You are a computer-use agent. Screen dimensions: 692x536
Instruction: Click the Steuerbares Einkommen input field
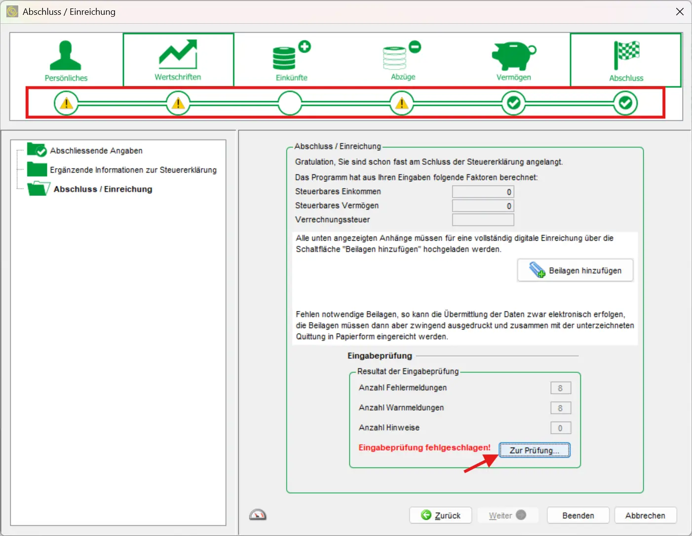tap(482, 191)
